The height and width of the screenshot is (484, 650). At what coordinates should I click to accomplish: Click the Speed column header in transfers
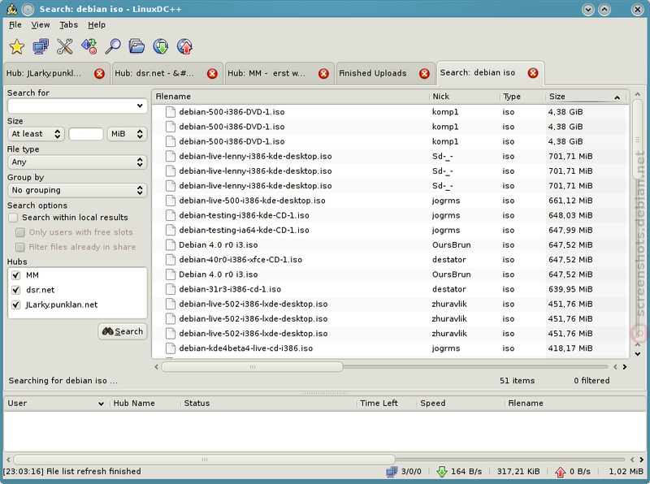(x=461, y=403)
